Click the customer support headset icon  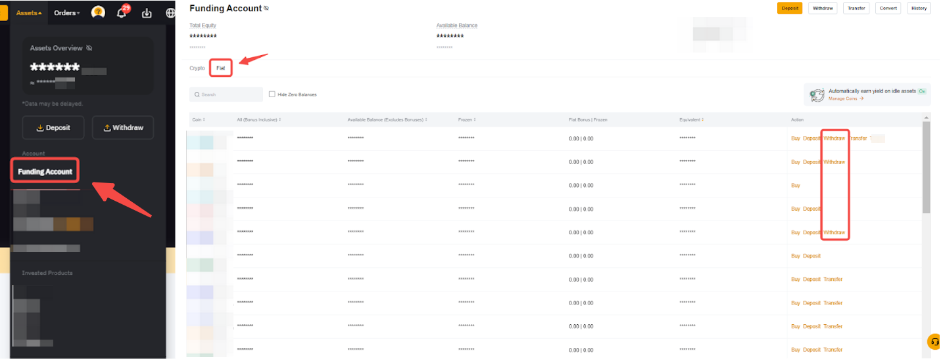coord(934,342)
